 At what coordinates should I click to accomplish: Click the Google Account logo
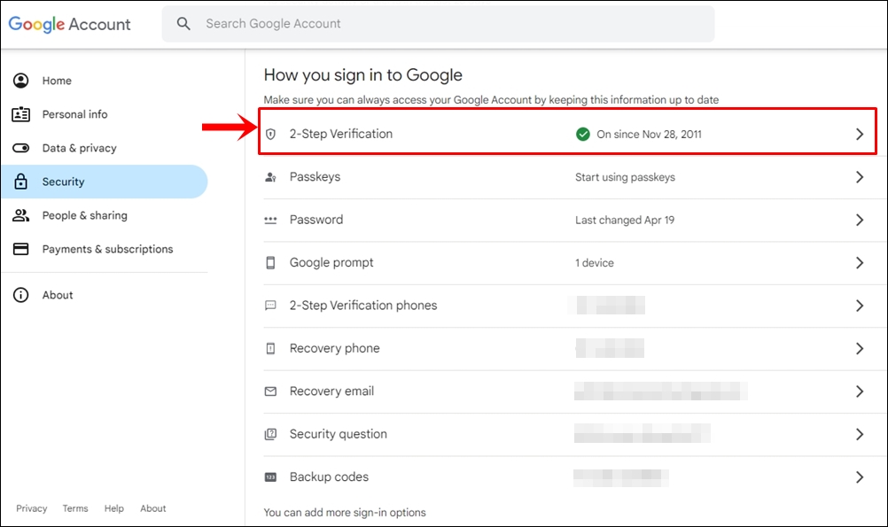coord(69,24)
